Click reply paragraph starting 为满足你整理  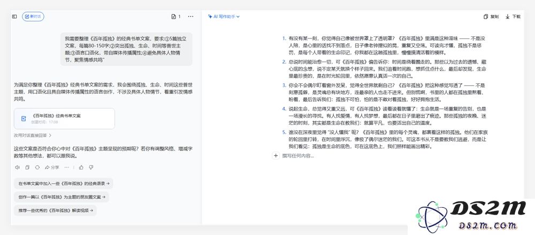point(103,92)
